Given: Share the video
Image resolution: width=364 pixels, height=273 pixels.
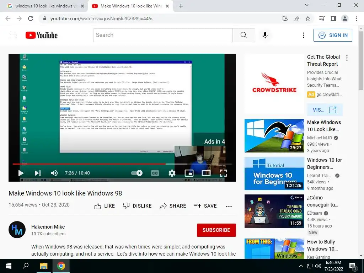Looking at the screenshot, I should (173, 206).
